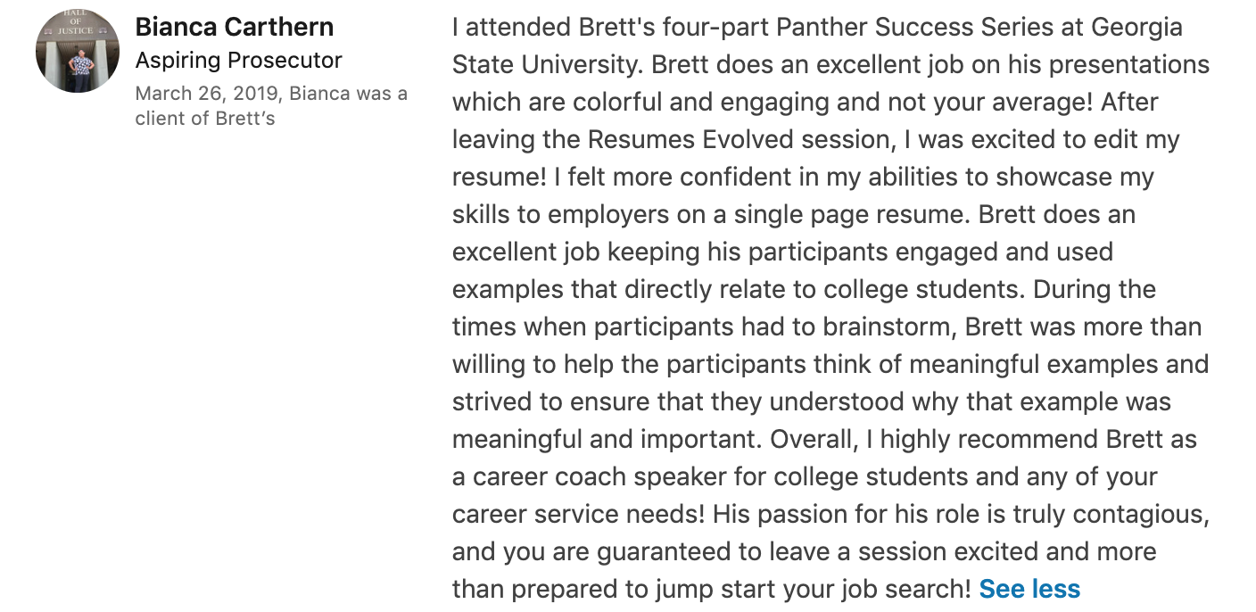Click the 'client of Brett's' relationship text
This screenshot has height=612, width=1256.
click(205, 118)
